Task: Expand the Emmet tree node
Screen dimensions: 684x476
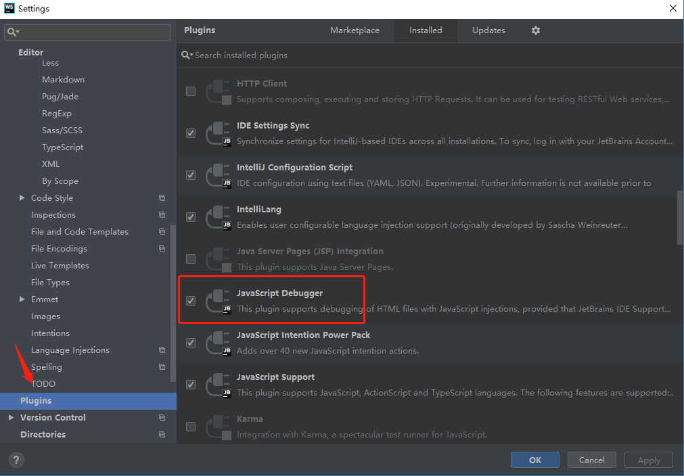Action: point(22,299)
